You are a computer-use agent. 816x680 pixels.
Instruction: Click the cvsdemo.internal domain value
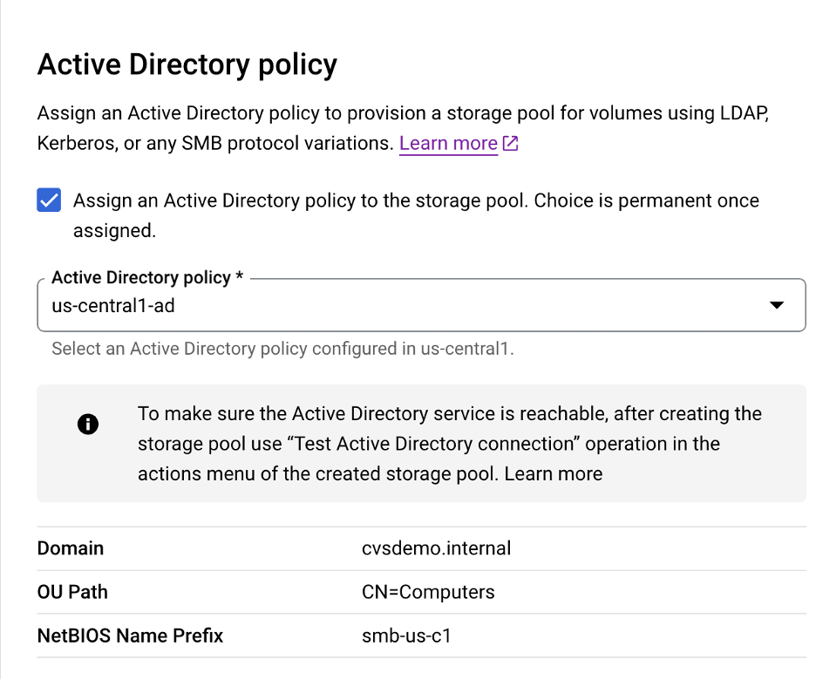tap(436, 548)
